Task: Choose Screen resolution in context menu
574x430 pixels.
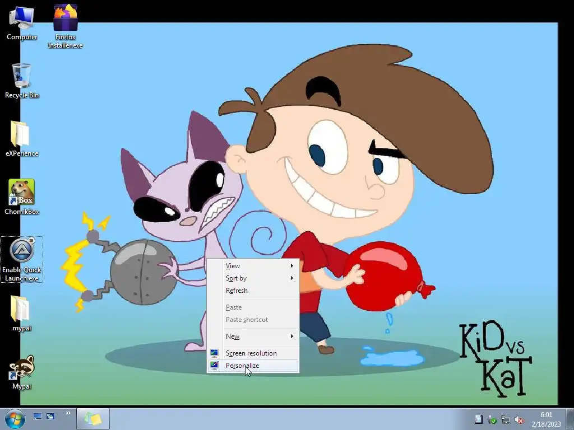Action: click(253, 353)
